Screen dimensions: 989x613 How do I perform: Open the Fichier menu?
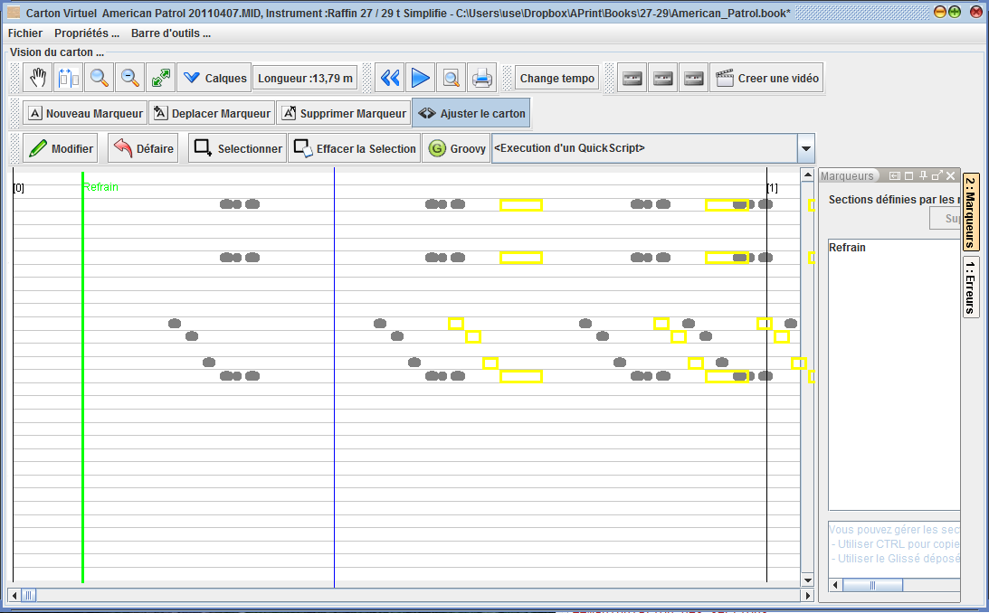coord(25,33)
